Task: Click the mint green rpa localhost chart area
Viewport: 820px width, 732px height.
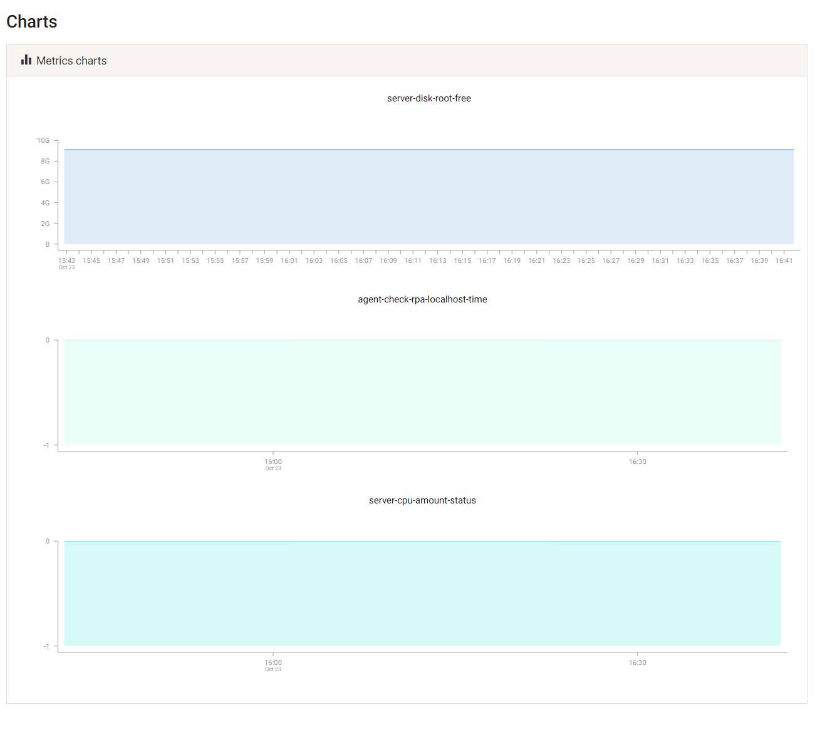Action: tap(422, 393)
